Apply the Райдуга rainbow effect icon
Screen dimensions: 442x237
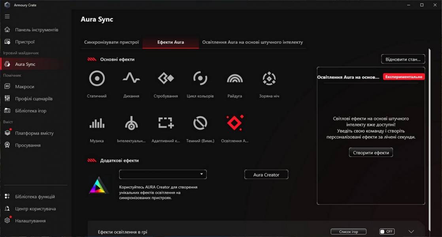[x=235, y=79]
